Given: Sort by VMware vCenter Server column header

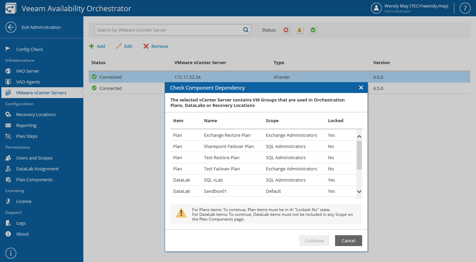Looking at the screenshot, I should pos(200,62).
